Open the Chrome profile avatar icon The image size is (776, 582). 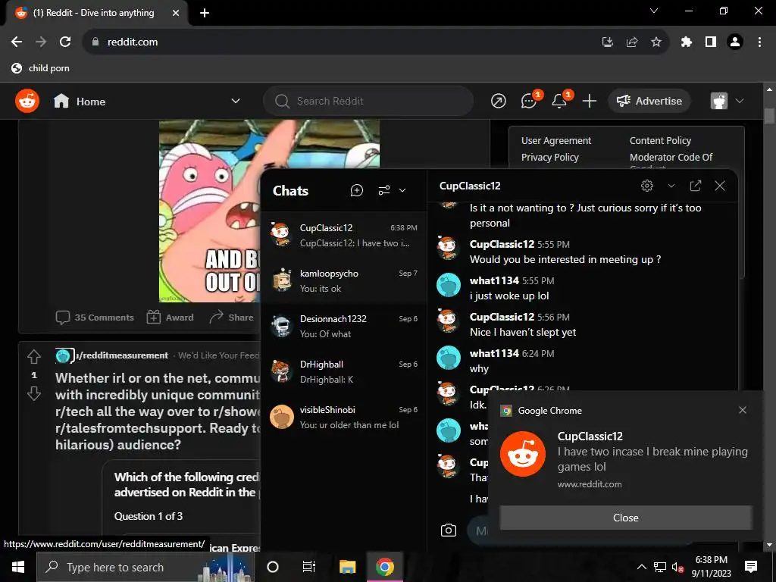(735, 42)
